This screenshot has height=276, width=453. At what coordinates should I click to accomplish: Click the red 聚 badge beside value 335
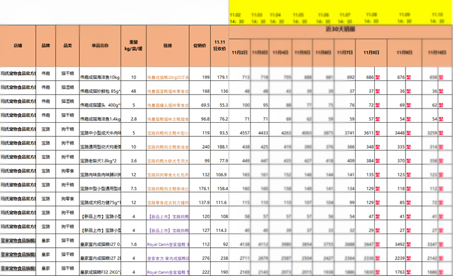[x=408, y=146]
